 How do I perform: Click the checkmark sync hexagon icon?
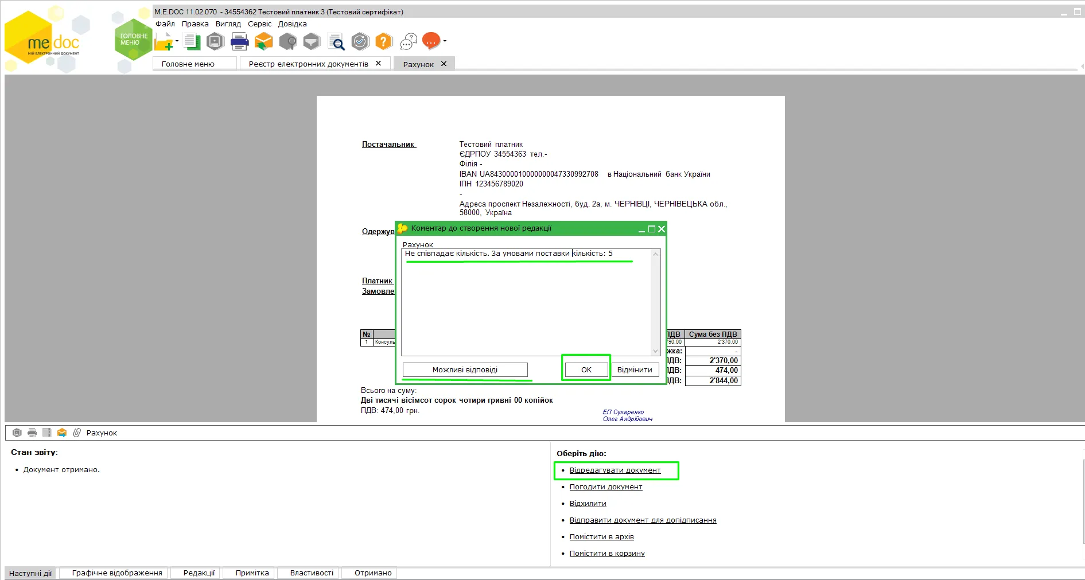360,41
